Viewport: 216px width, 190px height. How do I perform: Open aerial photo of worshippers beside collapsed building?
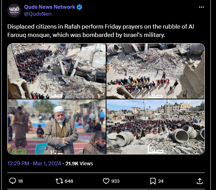[x=57, y=71]
